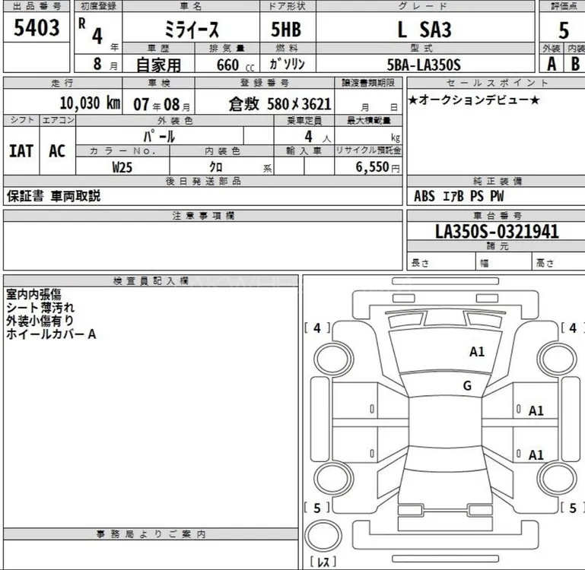
Task: Click inspection expiry 07年08月
Action: [x=161, y=104]
